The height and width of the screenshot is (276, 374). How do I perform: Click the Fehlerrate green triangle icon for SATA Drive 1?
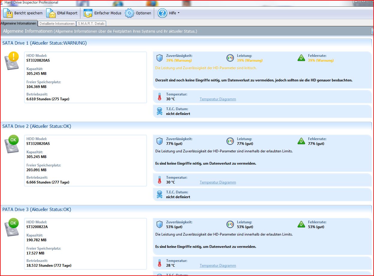(x=301, y=58)
